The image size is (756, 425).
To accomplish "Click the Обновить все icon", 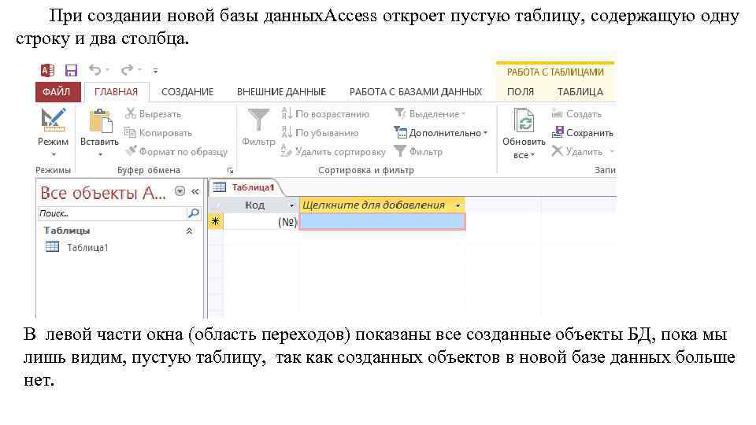I will [x=524, y=120].
